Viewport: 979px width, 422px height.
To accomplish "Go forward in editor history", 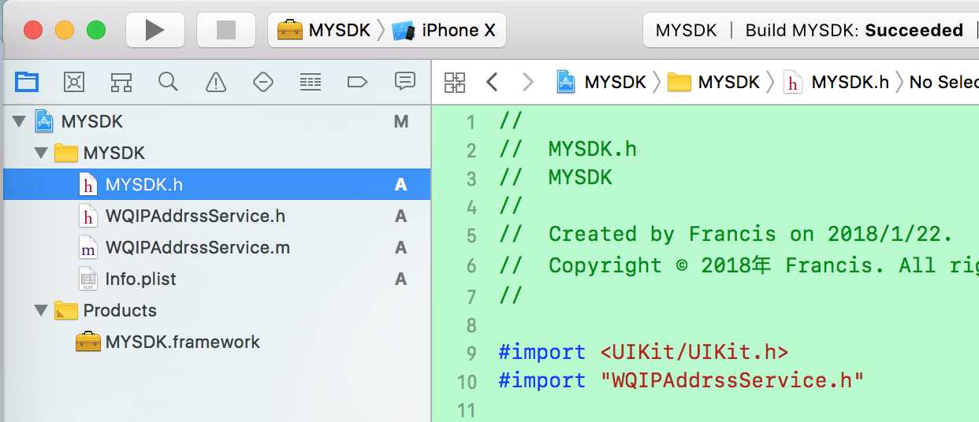I will (x=527, y=82).
